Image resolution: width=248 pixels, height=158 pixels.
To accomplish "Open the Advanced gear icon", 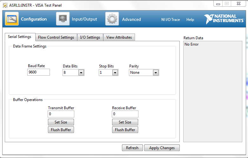I will pyautogui.click(x=112, y=19).
